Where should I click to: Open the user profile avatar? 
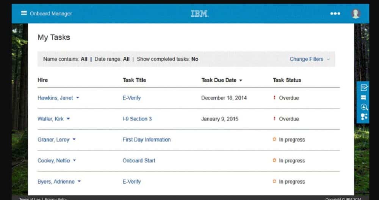pos(356,14)
